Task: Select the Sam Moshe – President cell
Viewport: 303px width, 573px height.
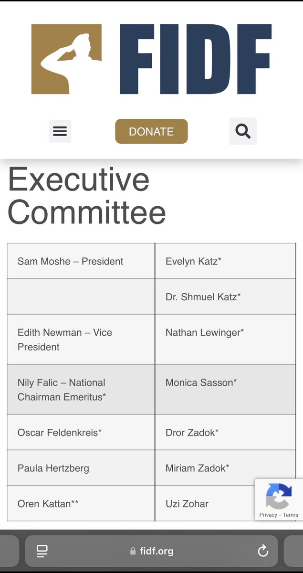Action: 81,261
